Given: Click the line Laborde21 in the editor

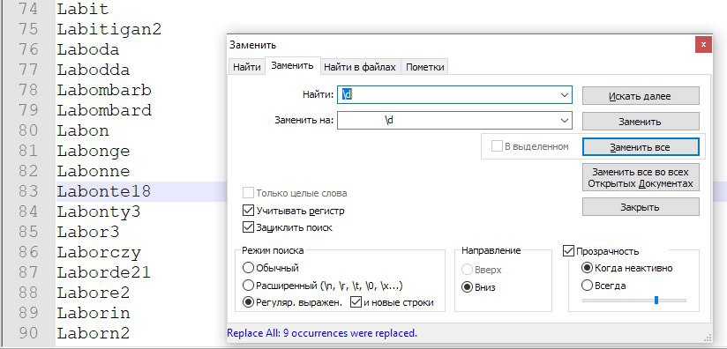Looking at the screenshot, I should (x=104, y=272).
